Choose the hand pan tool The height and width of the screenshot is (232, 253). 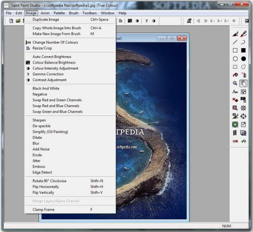(x=243, y=84)
